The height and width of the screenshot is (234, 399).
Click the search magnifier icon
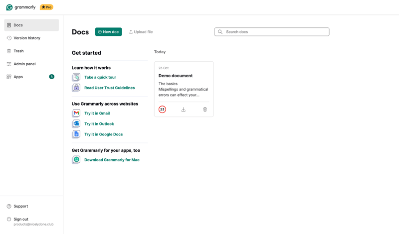[x=220, y=32]
